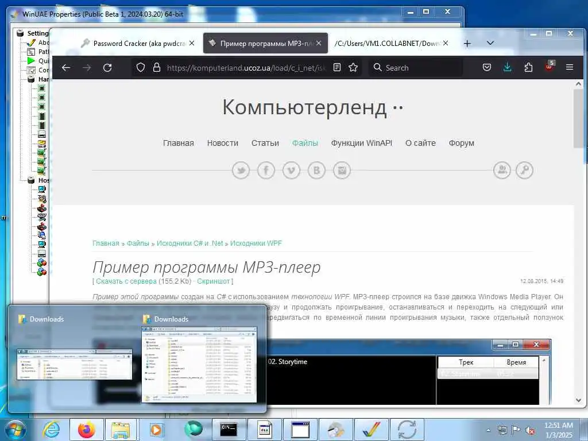Image resolution: width=588 pixels, height=441 pixels.
Task: Select the second, taller Downloads window preview thumbnail
Action: tap(199, 365)
